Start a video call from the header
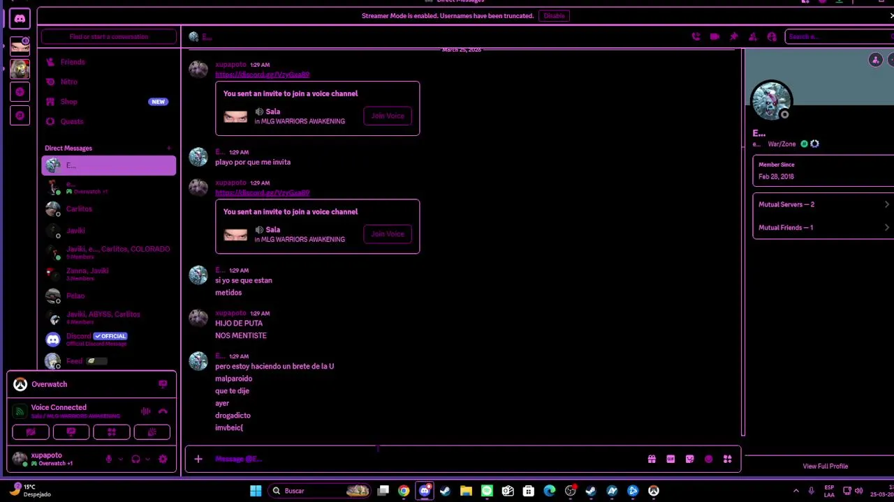Image resolution: width=894 pixels, height=502 pixels. click(x=715, y=37)
